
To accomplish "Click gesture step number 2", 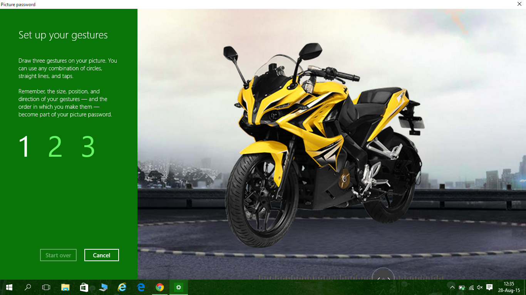I will [55, 147].
